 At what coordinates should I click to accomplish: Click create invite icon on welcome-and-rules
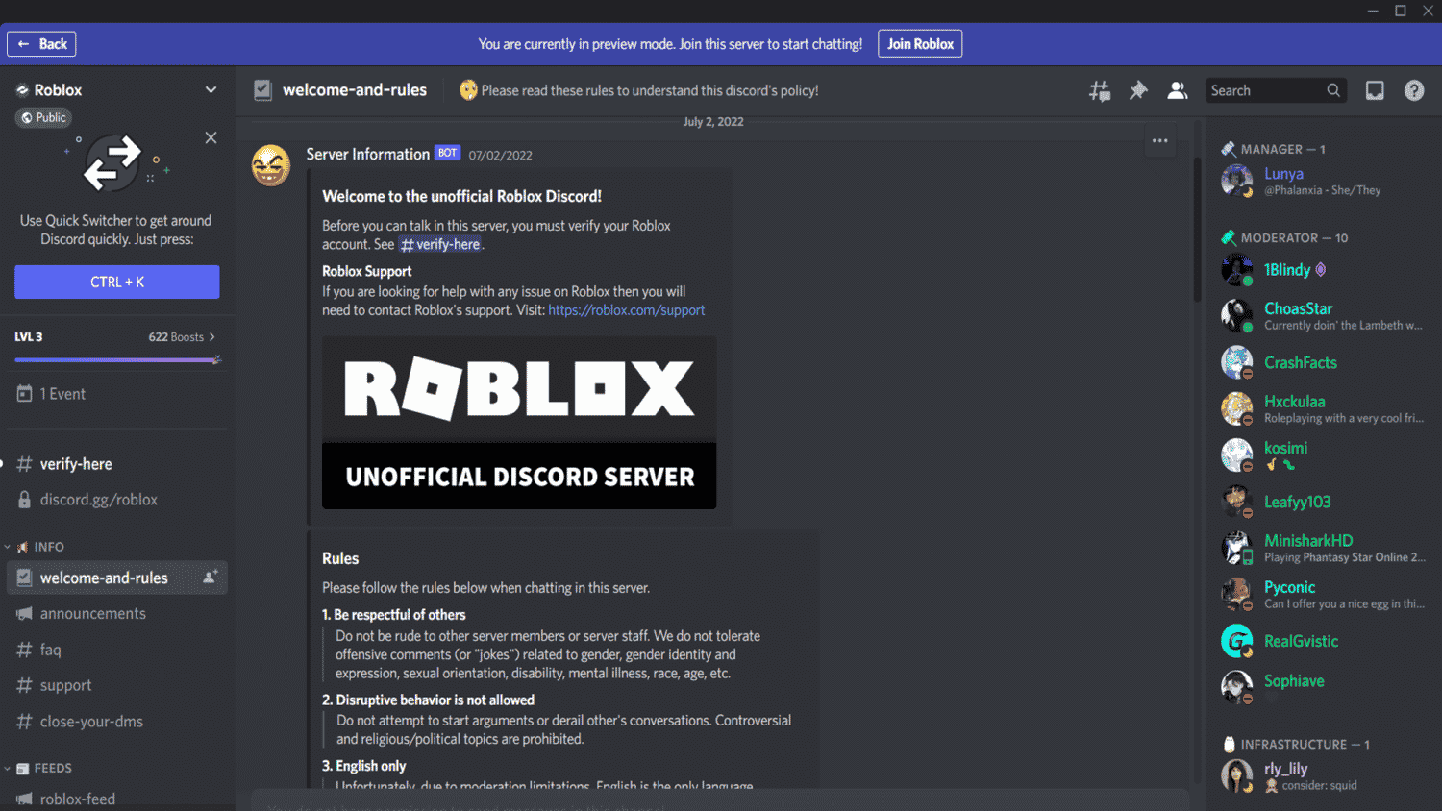[x=210, y=578]
